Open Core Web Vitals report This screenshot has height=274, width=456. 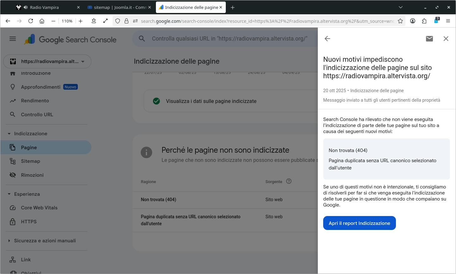click(x=39, y=208)
